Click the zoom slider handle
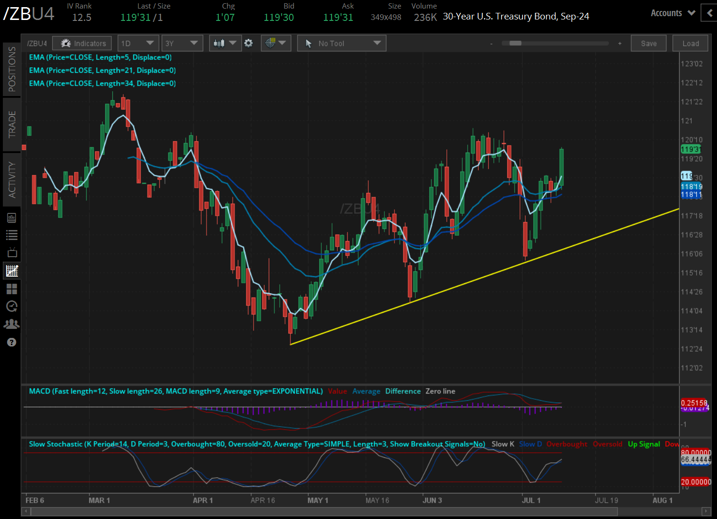Screen dimensions: 717x519 point(515,43)
